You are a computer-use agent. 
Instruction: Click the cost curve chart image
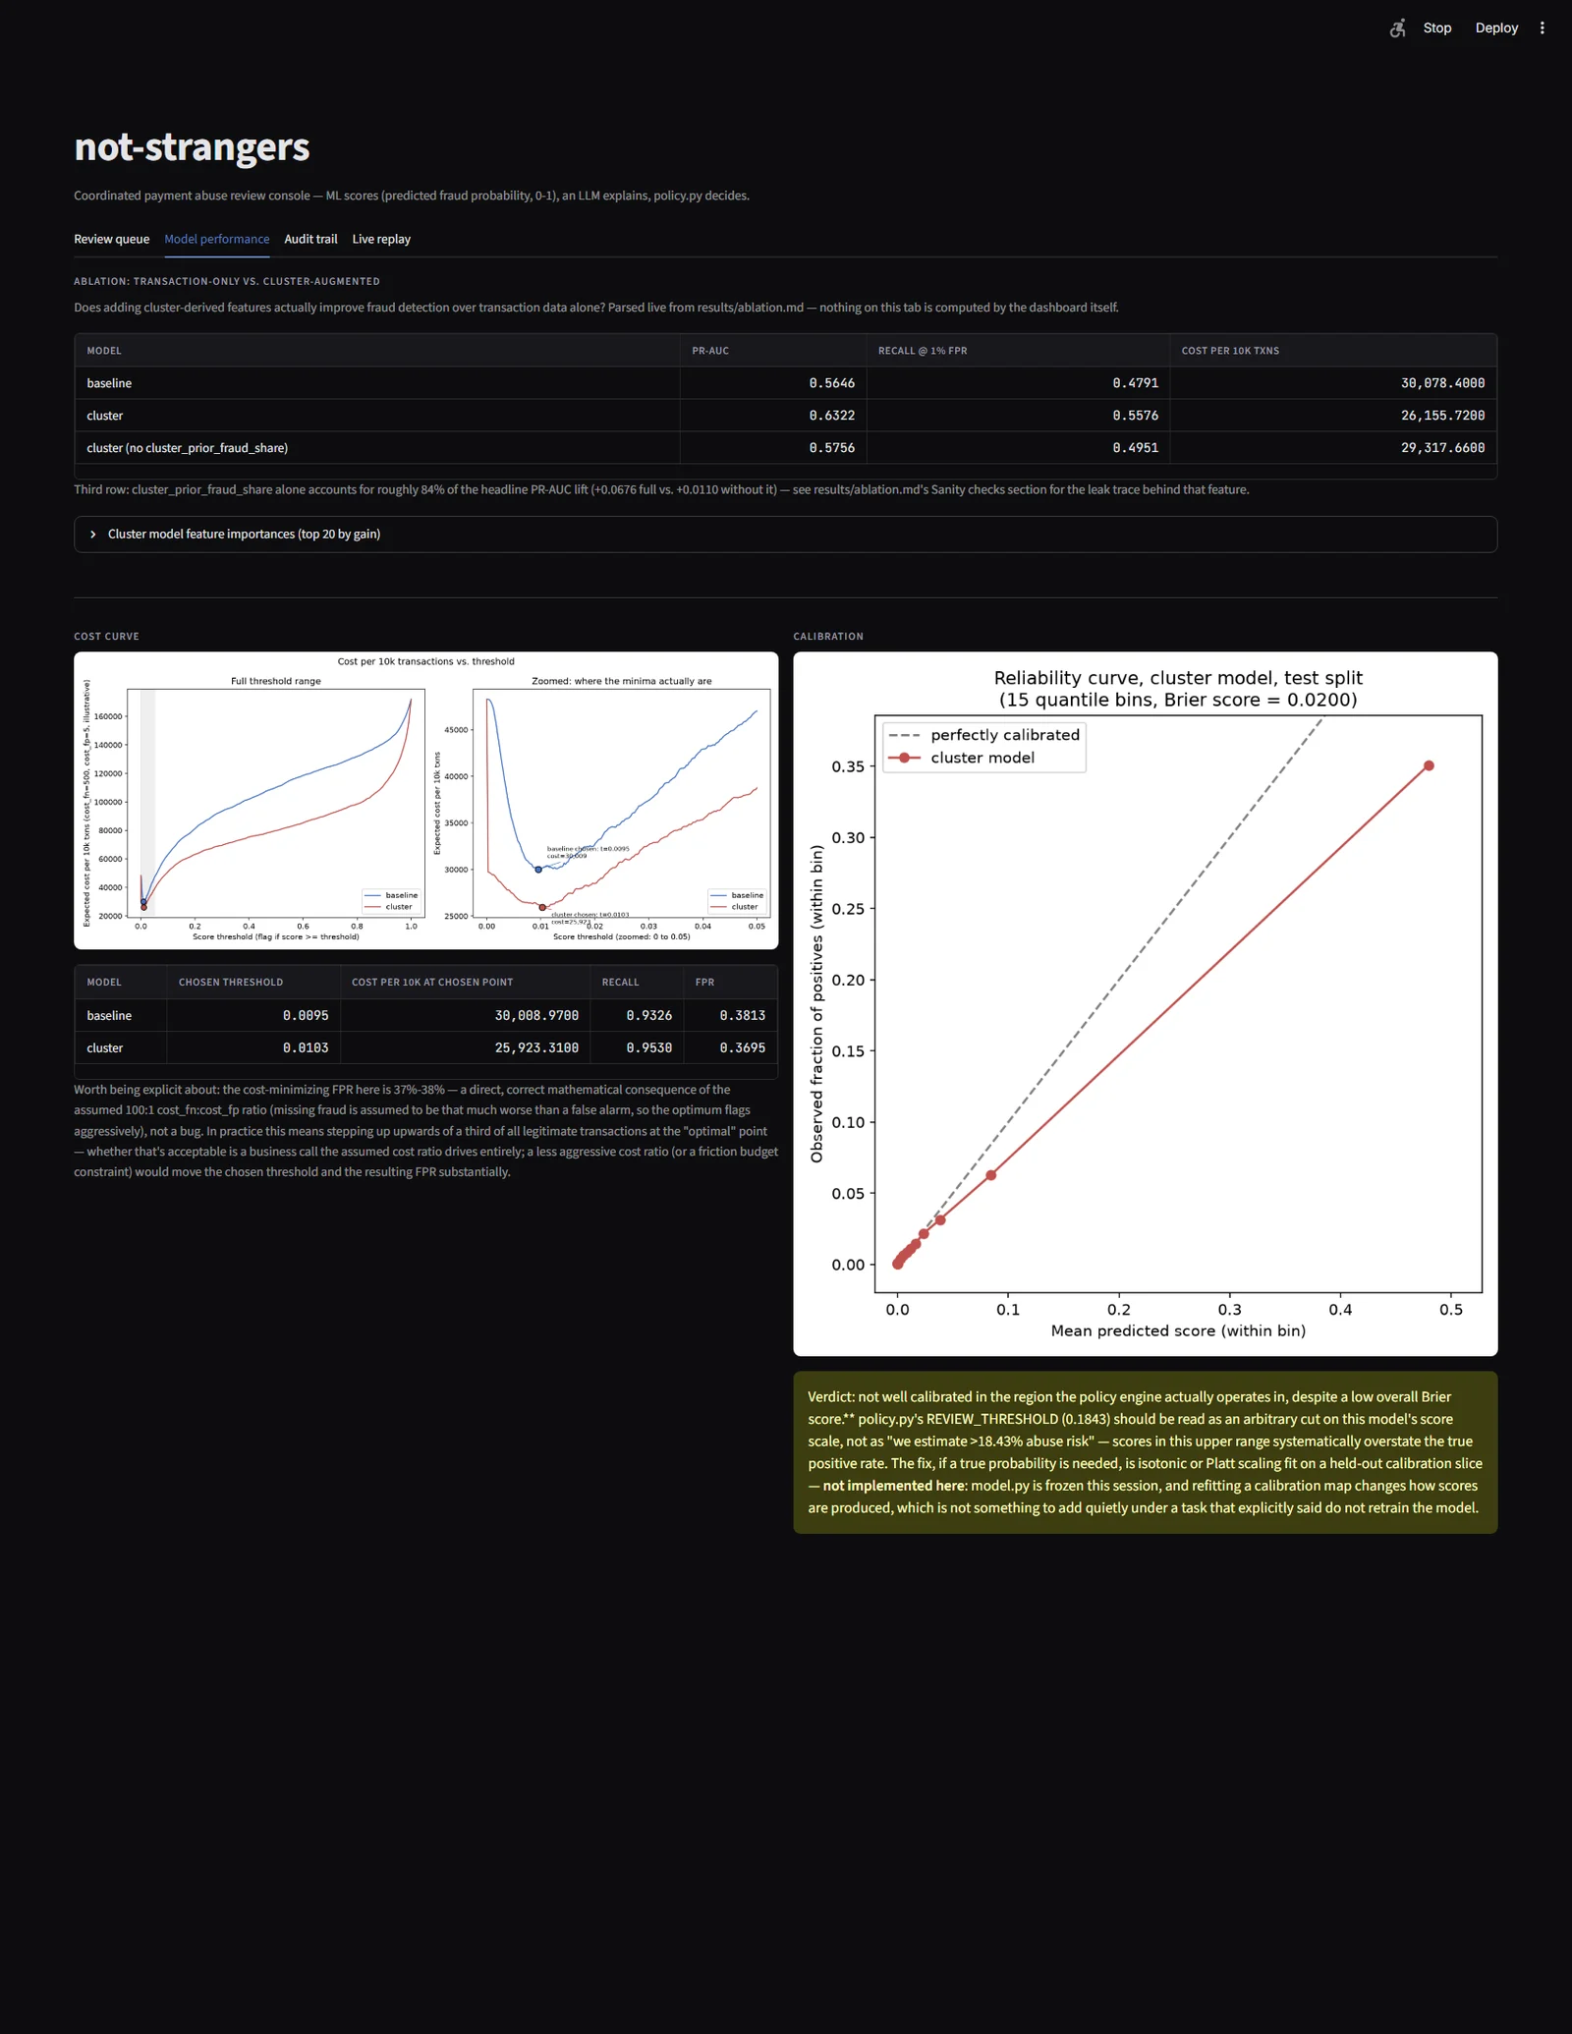[425, 800]
